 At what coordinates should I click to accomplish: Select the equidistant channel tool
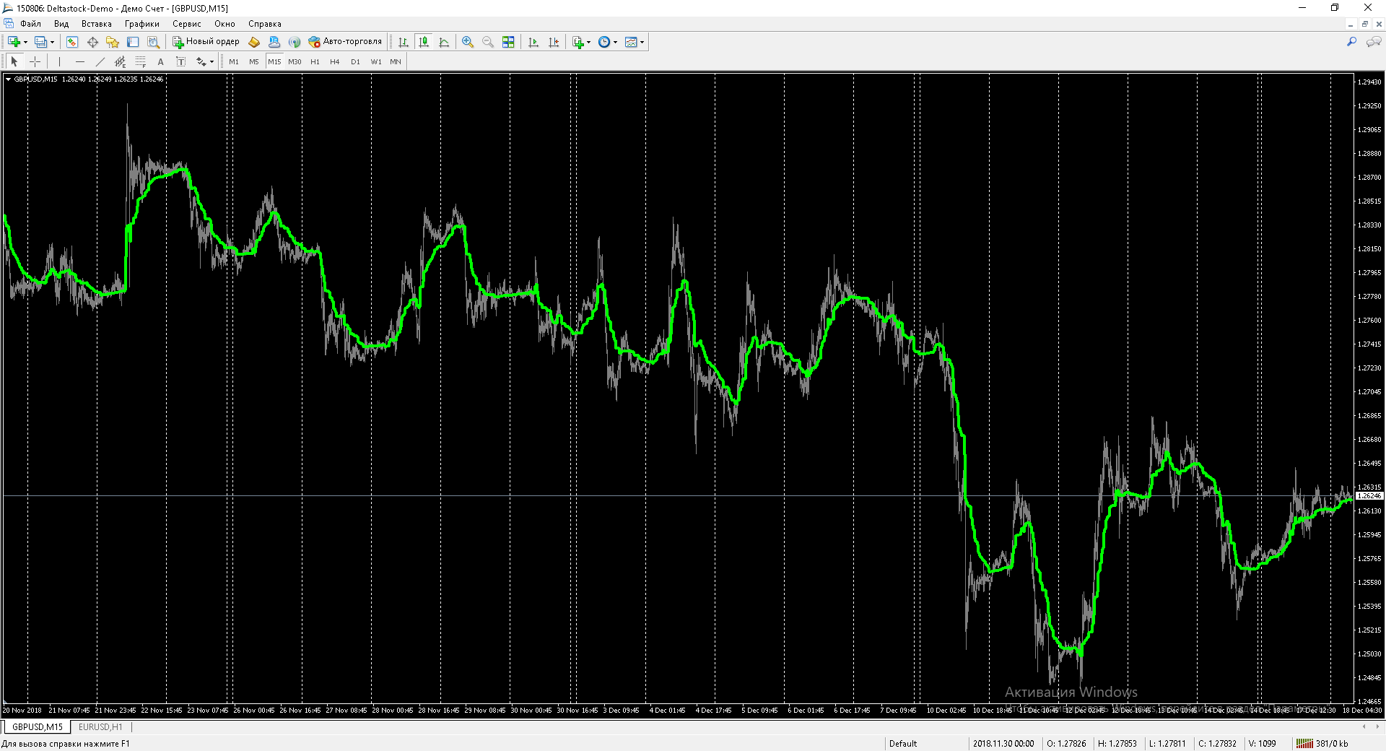[x=121, y=62]
